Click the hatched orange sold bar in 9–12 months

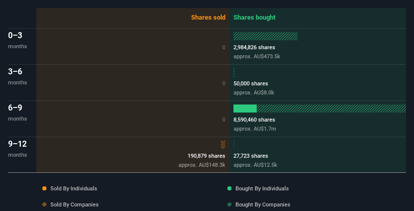[x=223, y=145]
